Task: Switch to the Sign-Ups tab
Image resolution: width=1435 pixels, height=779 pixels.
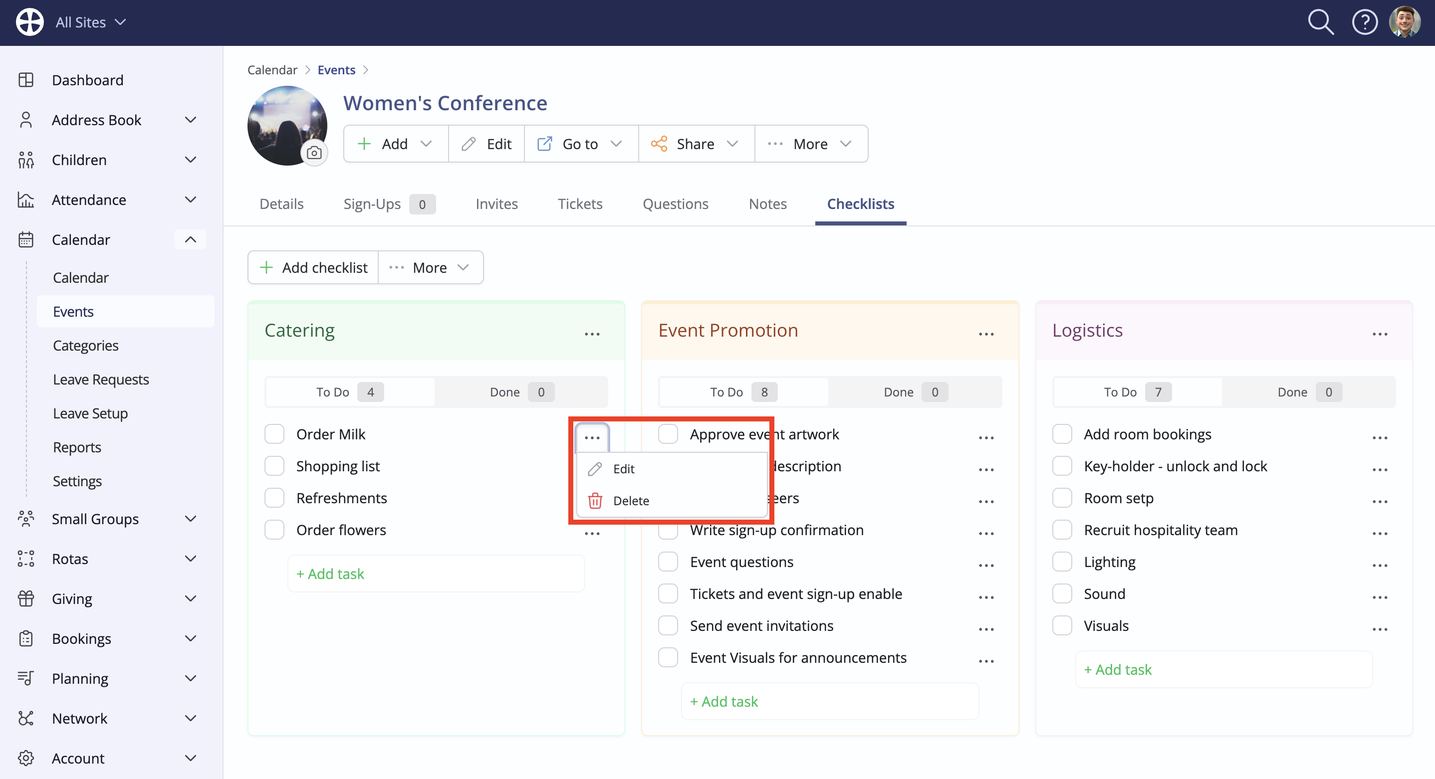Action: click(389, 204)
